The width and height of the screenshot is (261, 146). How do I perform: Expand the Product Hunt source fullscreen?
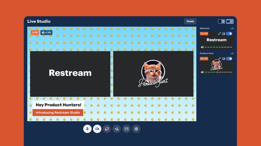(219, 59)
